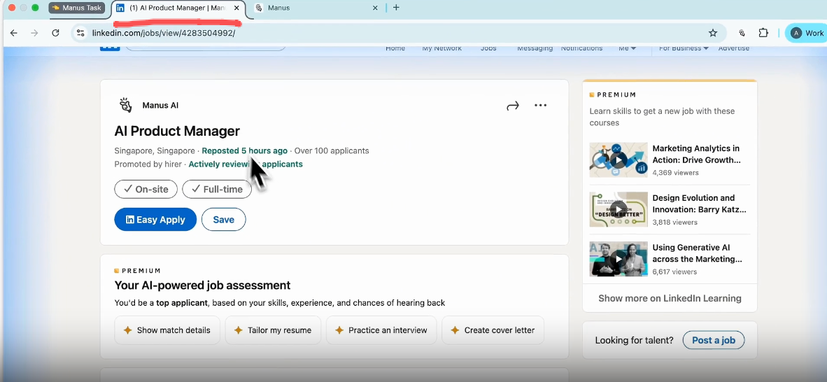Click 'Reposted 5 hours ago' text

[245, 150]
